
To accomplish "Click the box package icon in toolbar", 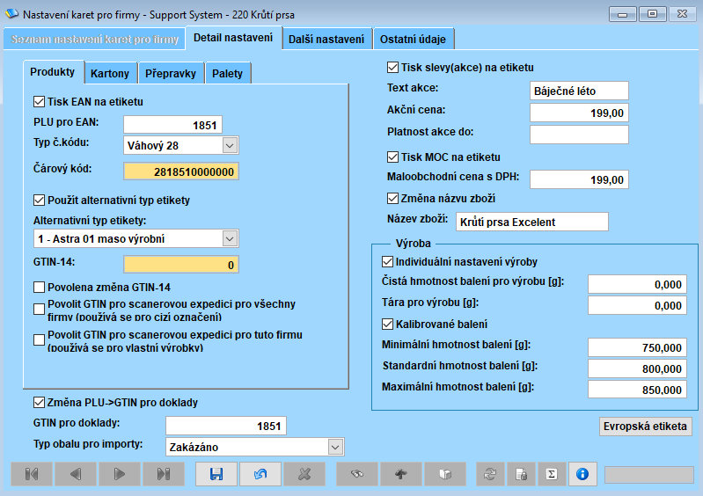I will tap(444, 474).
